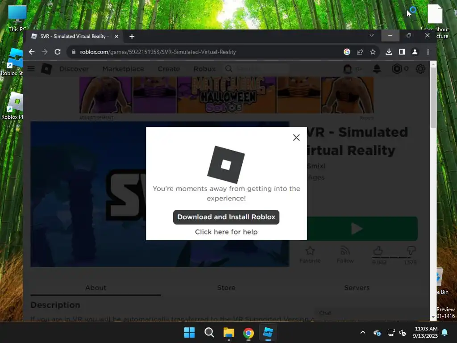Reload the Roblox page
This screenshot has height=343, width=457.
pyautogui.click(x=58, y=52)
